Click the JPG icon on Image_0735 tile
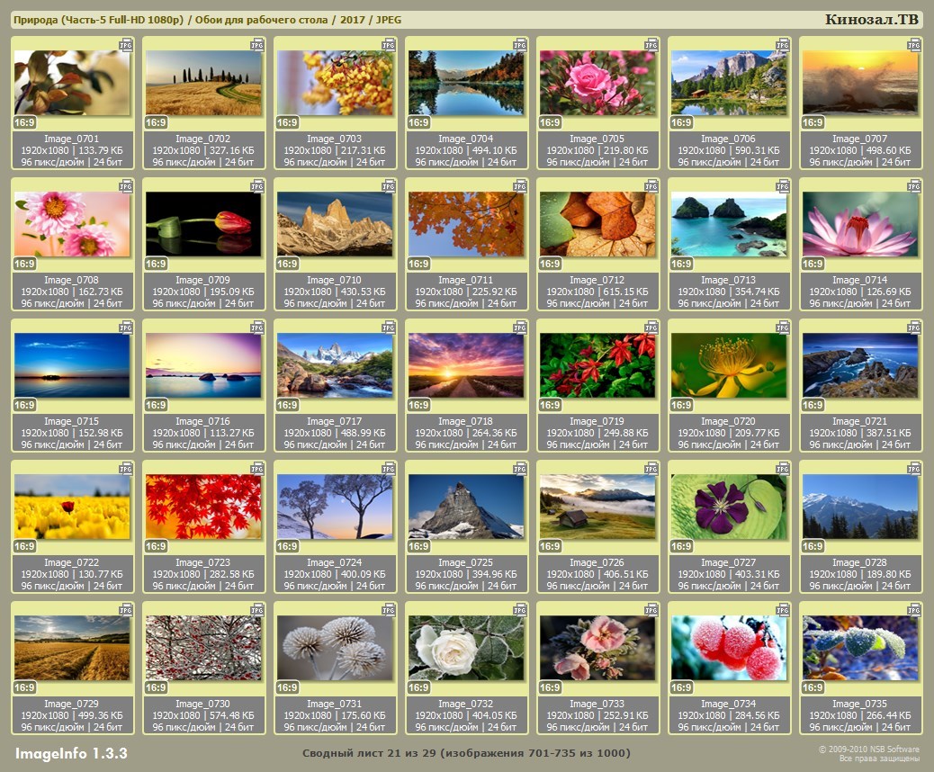The image size is (934, 772). [914, 608]
